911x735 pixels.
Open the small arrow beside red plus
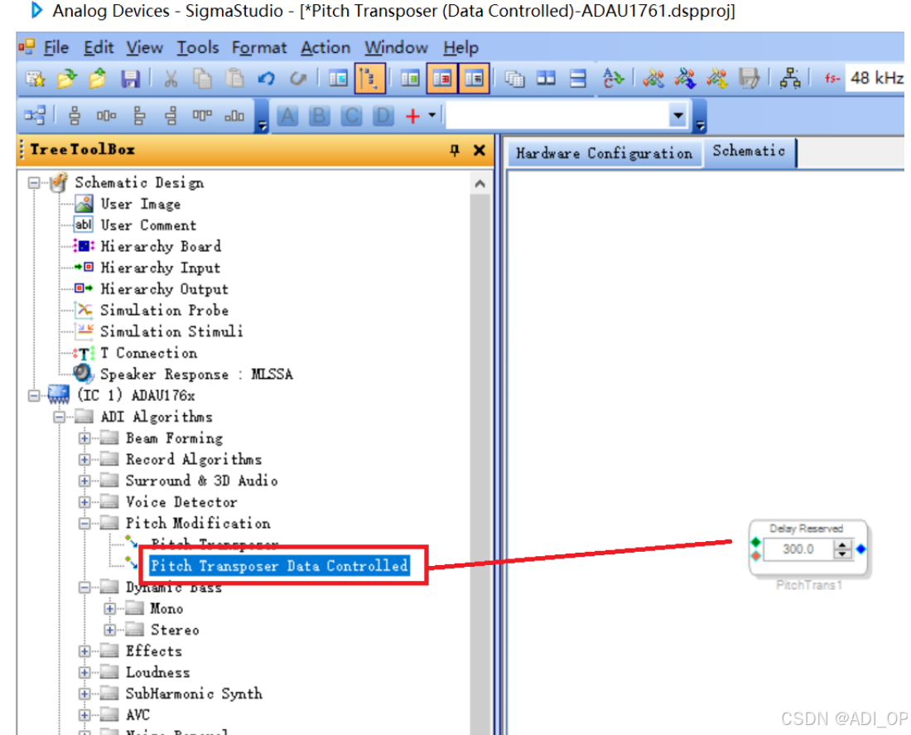pyautogui.click(x=431, y=115)
